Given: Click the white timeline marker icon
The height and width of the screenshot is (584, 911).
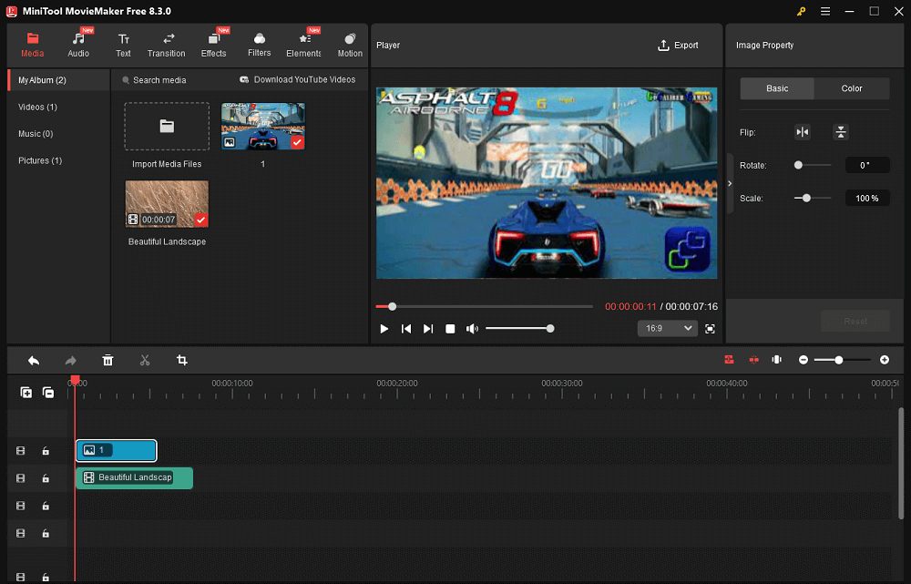Looking at the screenshot, I should coord(777,360).
